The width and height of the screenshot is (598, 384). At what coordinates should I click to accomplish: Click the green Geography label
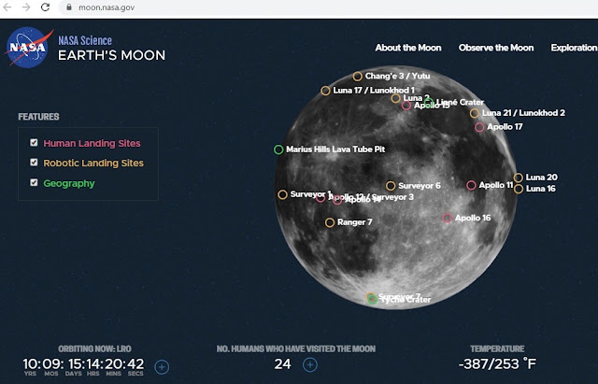[x=69, y=183]
